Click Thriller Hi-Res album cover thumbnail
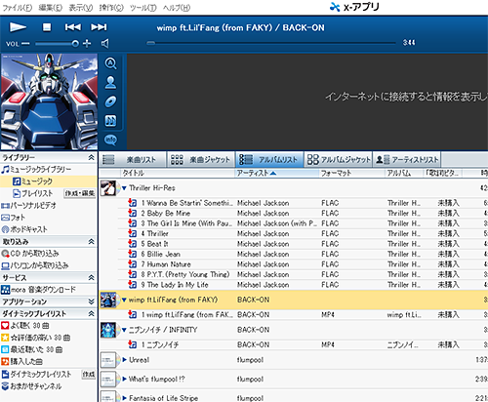 click(x=108, y=188)
